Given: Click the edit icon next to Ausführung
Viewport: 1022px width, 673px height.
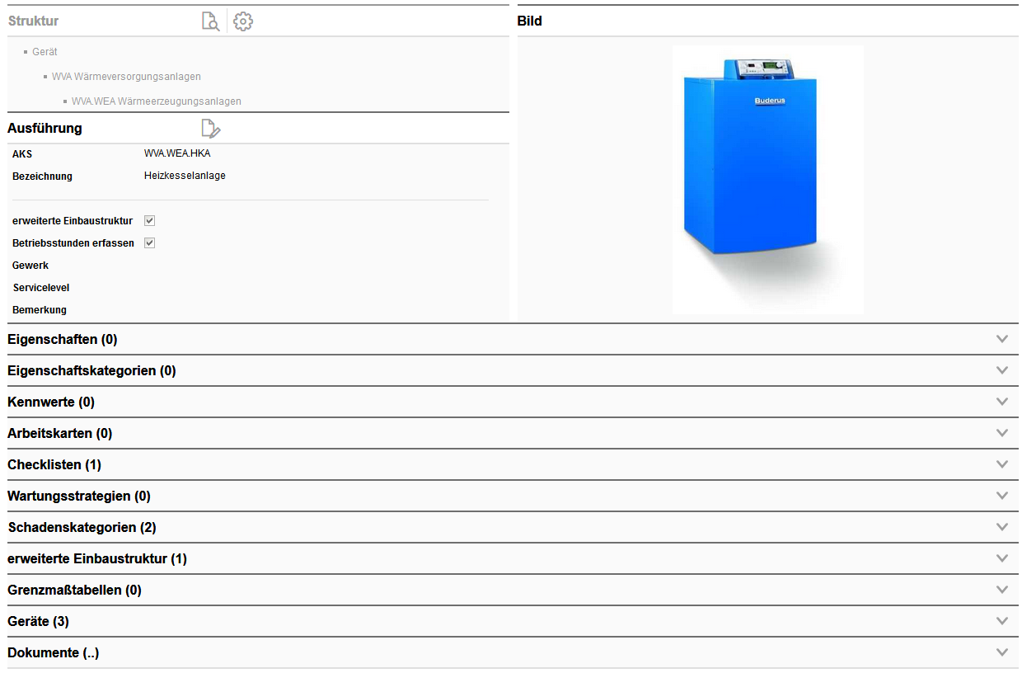Looking at the screenshot, I should (x=211, y=129).
